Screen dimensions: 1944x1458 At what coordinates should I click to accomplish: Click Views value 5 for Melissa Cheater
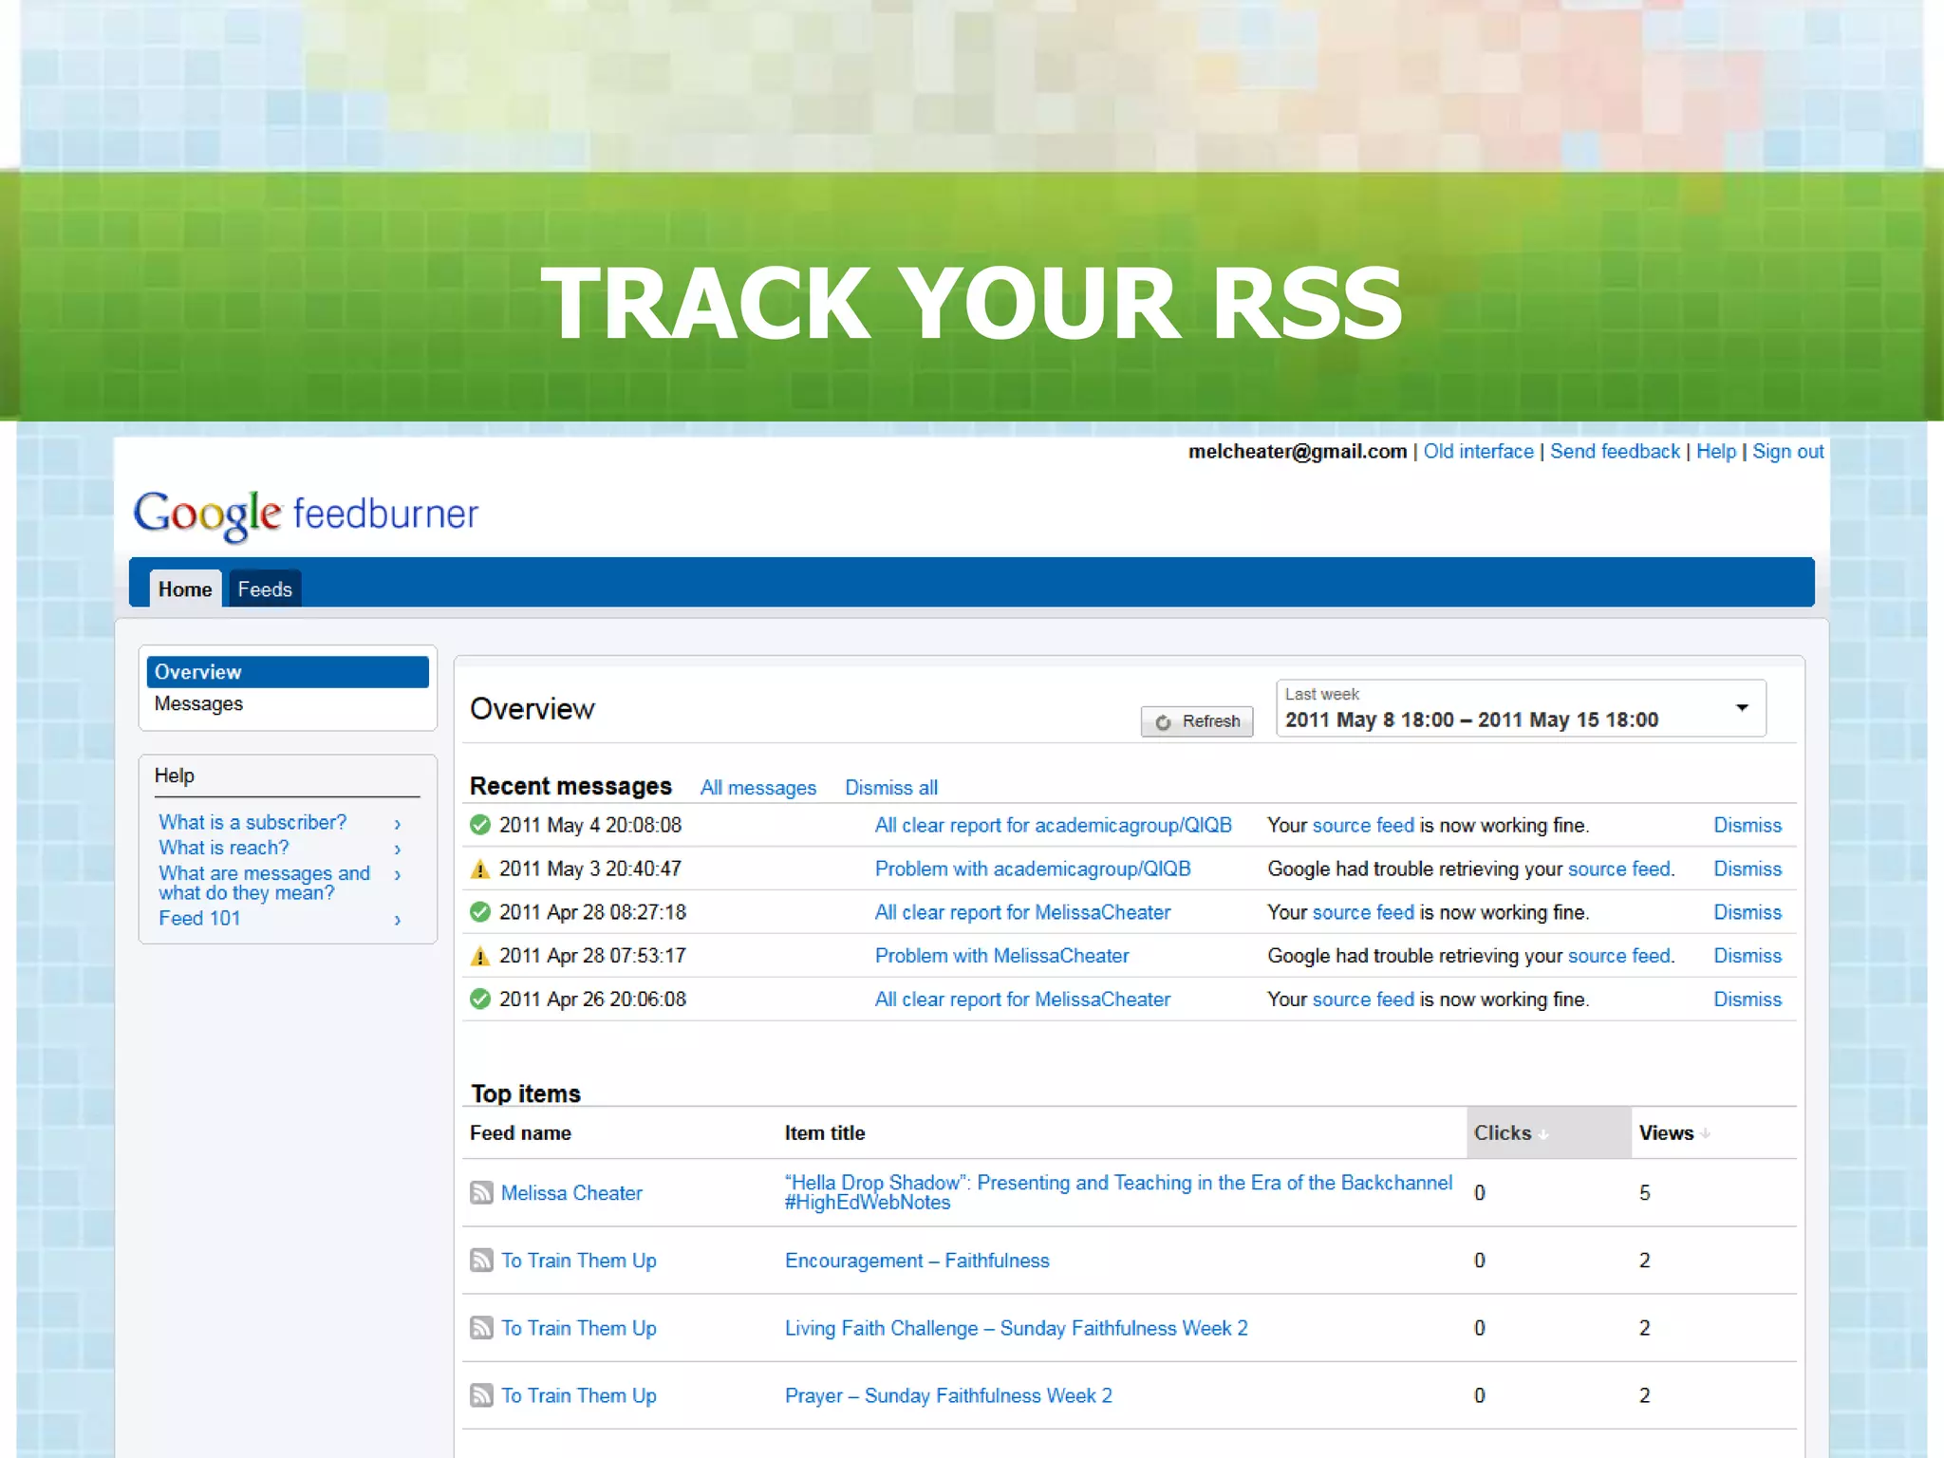1644,1193
